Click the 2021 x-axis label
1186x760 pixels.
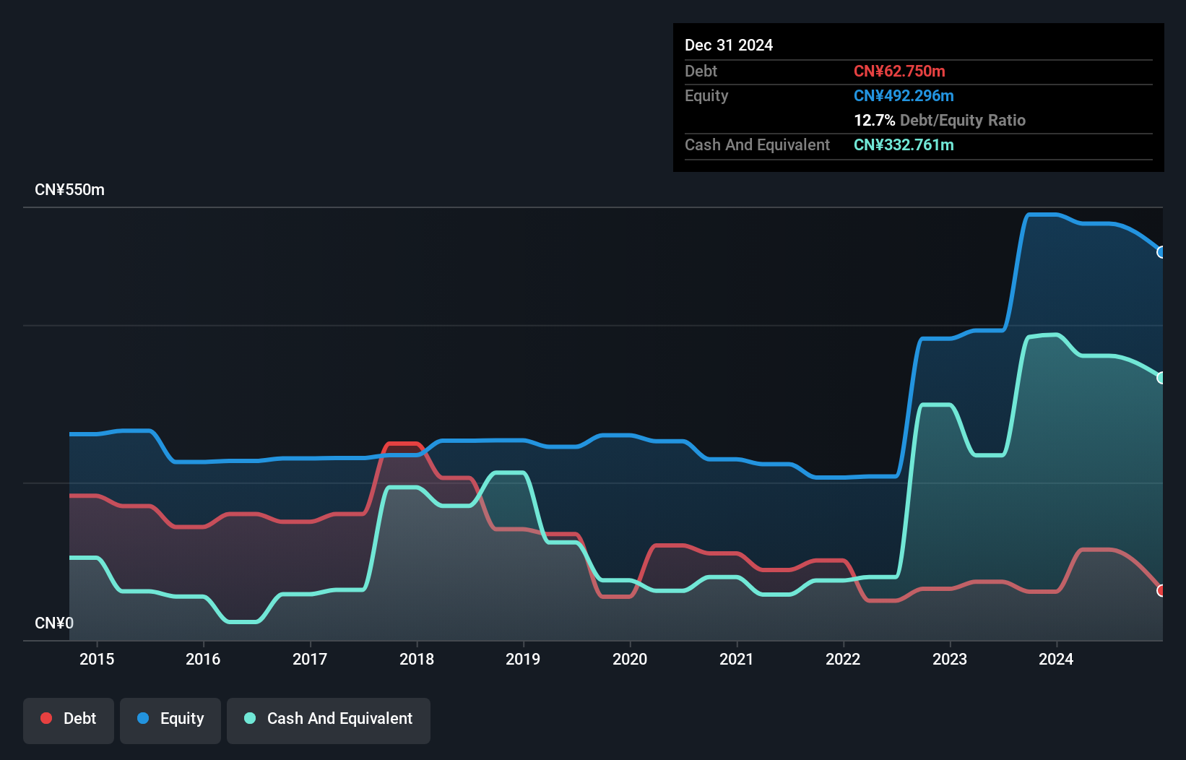(737, 659)
